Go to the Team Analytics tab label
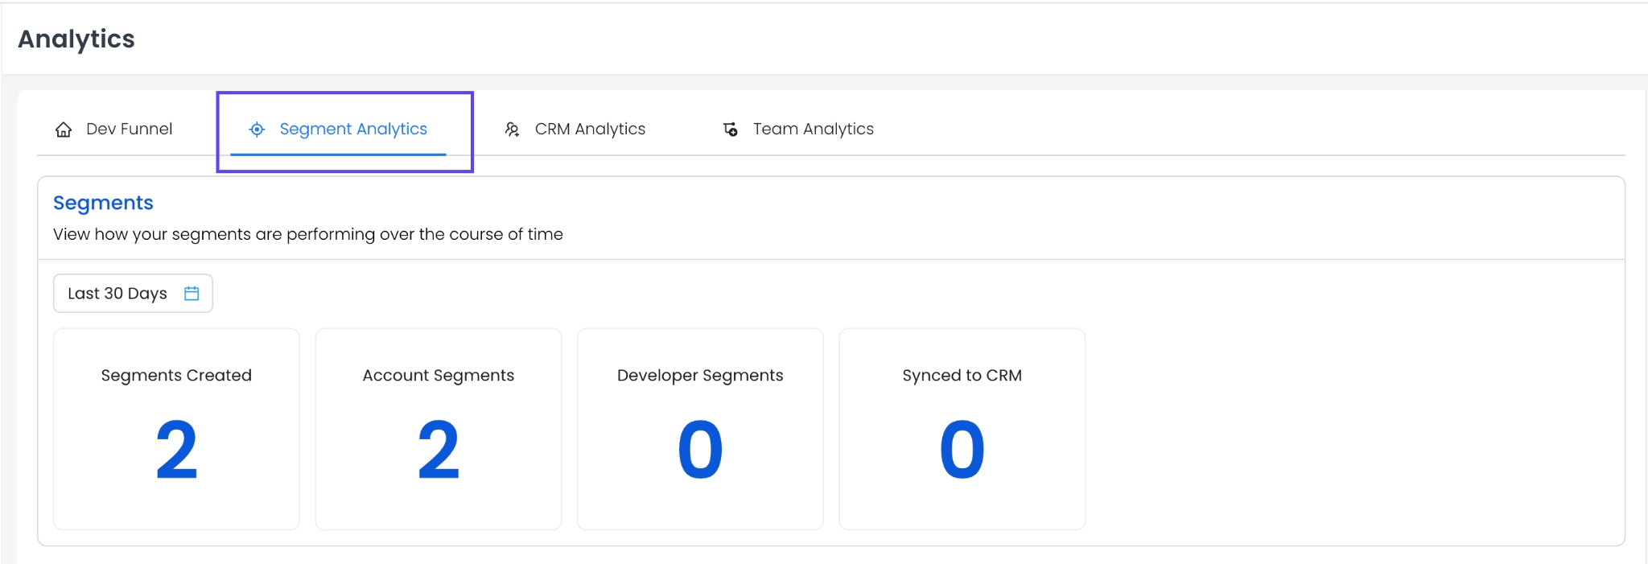Screen dimensions: 1648x564 click(x=813, y=130)
